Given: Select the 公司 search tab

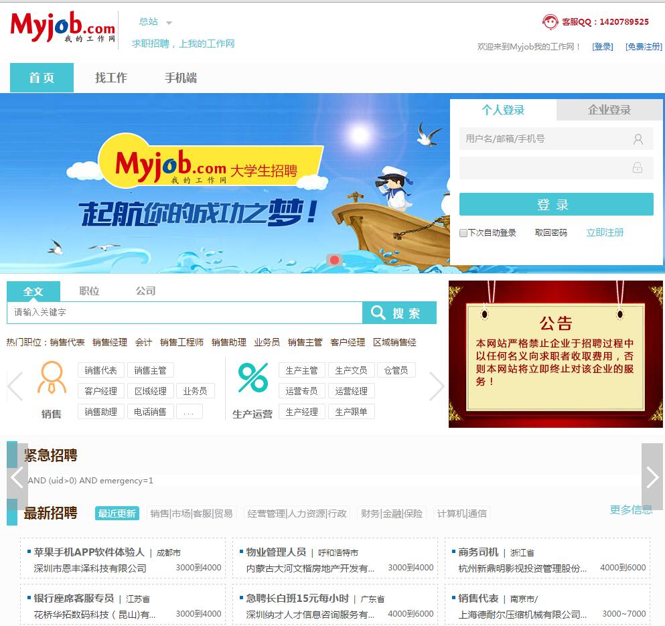Looking at the screenshot, I should [x=145, y=291].
